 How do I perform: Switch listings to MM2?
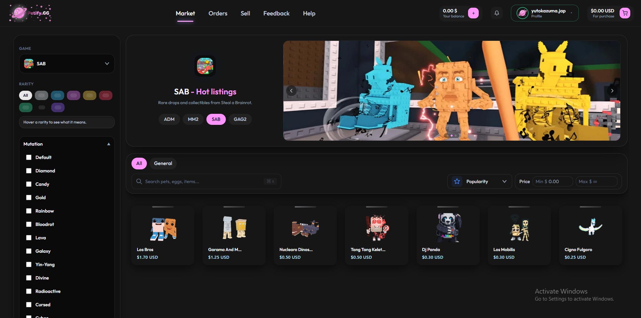(x=193, y=119)
